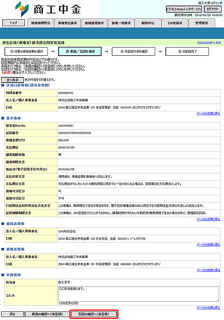Switch to the 債権発生請求 tab
This screenshot has height=320, width=224.
click(67, 23)
